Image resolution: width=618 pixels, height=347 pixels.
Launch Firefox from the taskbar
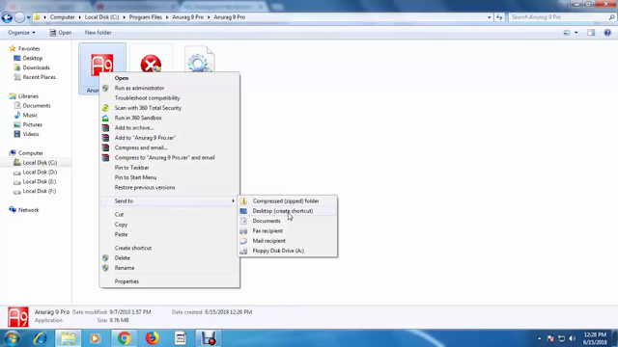click(153, 338)
